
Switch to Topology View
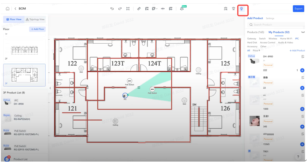point(35,19)
